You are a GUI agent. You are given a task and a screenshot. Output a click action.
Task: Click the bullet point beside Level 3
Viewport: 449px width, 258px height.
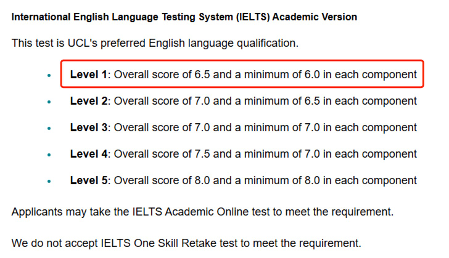tap(49, 128)
